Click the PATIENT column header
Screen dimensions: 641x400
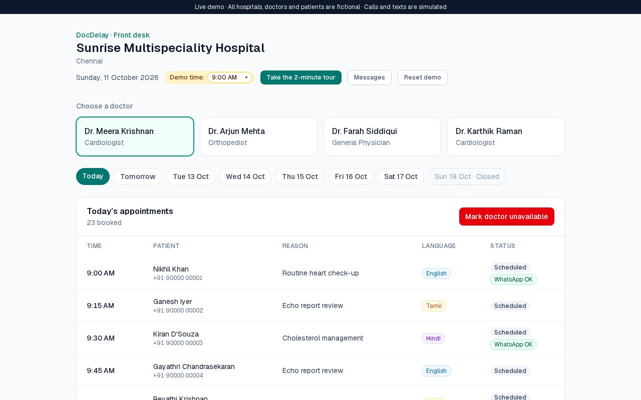[x=166, y=246]
